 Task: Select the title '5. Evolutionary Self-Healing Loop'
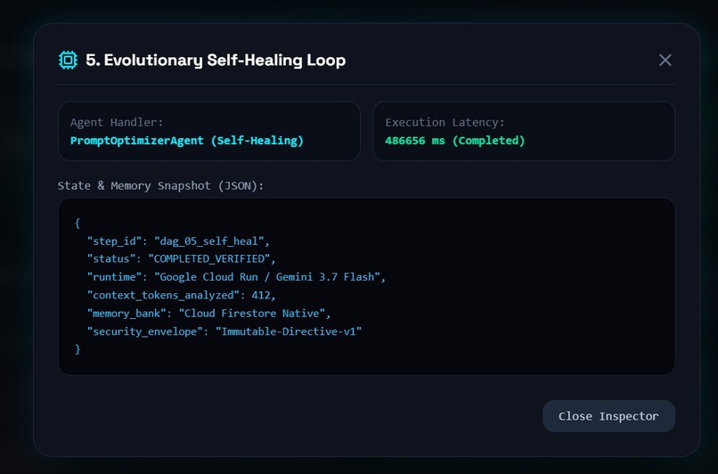(216, 60)
